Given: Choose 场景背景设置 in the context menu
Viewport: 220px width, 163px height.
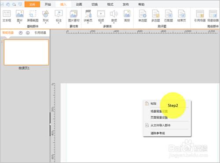Looking at the screenshot, I should pos(167,111).
